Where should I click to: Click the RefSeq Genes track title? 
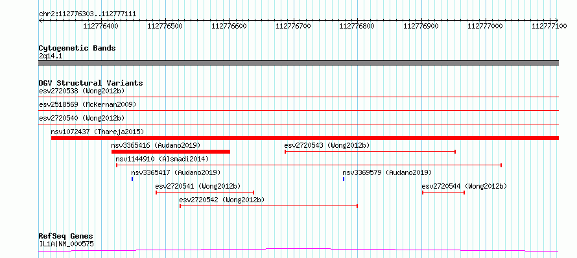click(x=66, y=237)
